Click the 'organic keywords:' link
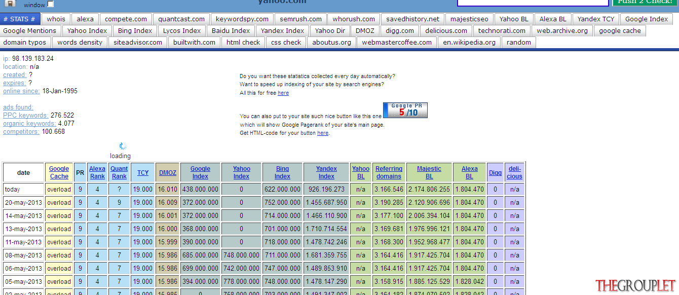Image resolution: width=679 pixels, height=295 pixels. 29,124
